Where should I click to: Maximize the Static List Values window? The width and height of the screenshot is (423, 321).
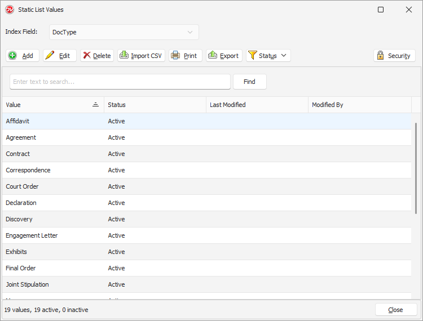[x=381, y=10]
